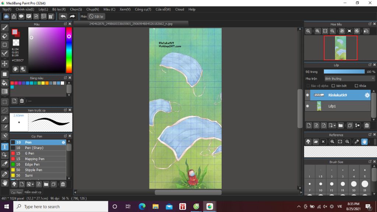
Task: Open the Công cụ(T) menu
Action: [x=143, y=9]
